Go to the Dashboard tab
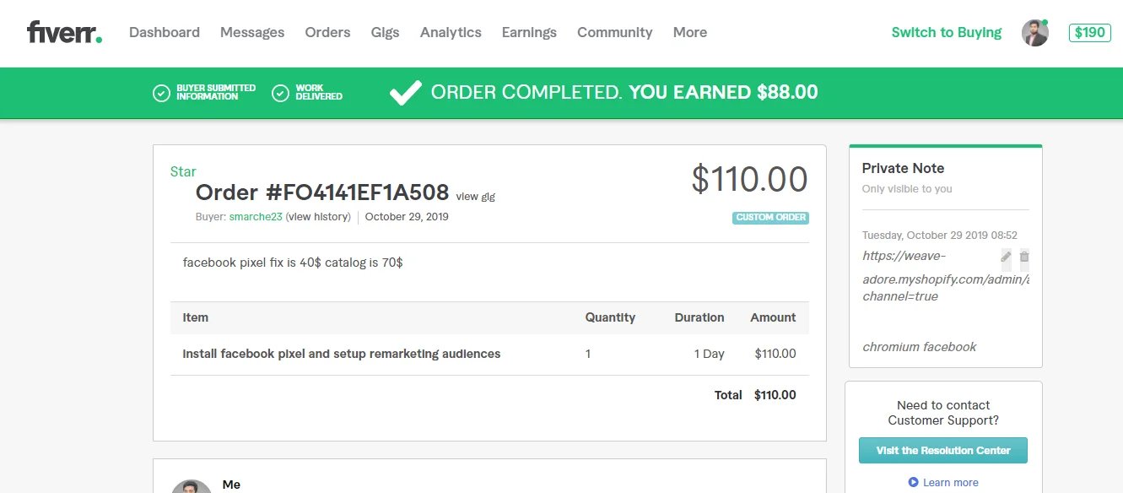This screenshot has width=1123, height=493. point(165,33)
